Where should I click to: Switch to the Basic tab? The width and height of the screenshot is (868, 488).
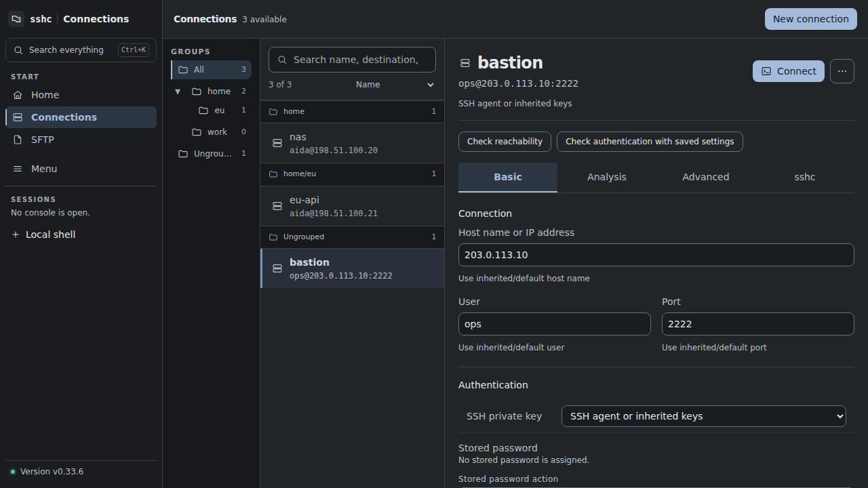pos(508,177)
